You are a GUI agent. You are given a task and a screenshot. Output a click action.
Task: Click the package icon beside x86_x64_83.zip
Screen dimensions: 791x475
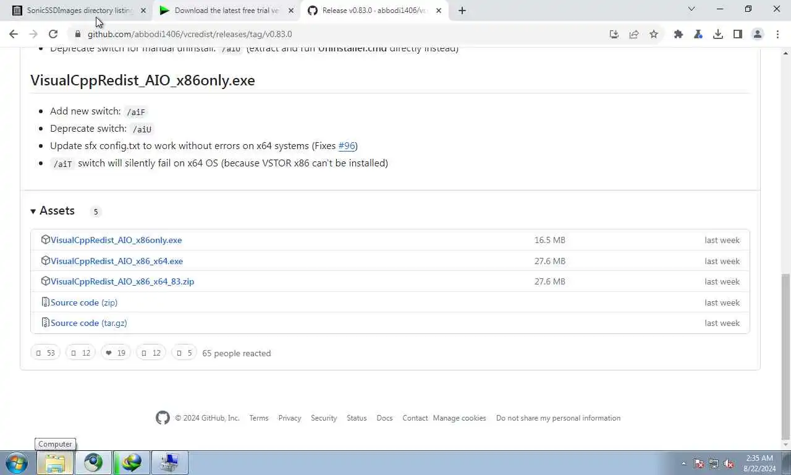point(45,281)
